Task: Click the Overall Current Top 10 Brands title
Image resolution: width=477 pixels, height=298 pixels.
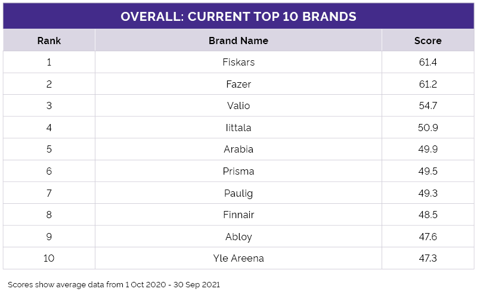Action: coord(238,17)
